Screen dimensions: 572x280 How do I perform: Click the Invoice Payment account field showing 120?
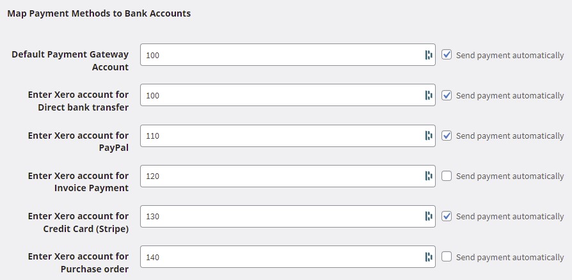tap(288, 176)
